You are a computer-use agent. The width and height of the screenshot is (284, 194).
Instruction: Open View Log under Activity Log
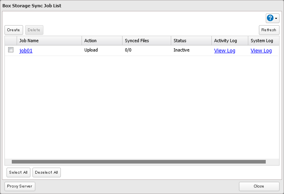pyautogui.click(x=224, y=51)
